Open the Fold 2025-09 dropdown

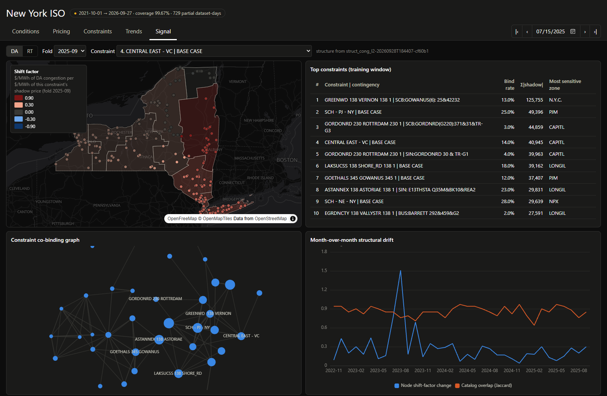click(x=70, y=51)
